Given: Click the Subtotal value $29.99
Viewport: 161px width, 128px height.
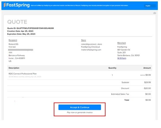Looking at the screenshot, I should click(x=147, y=82).
